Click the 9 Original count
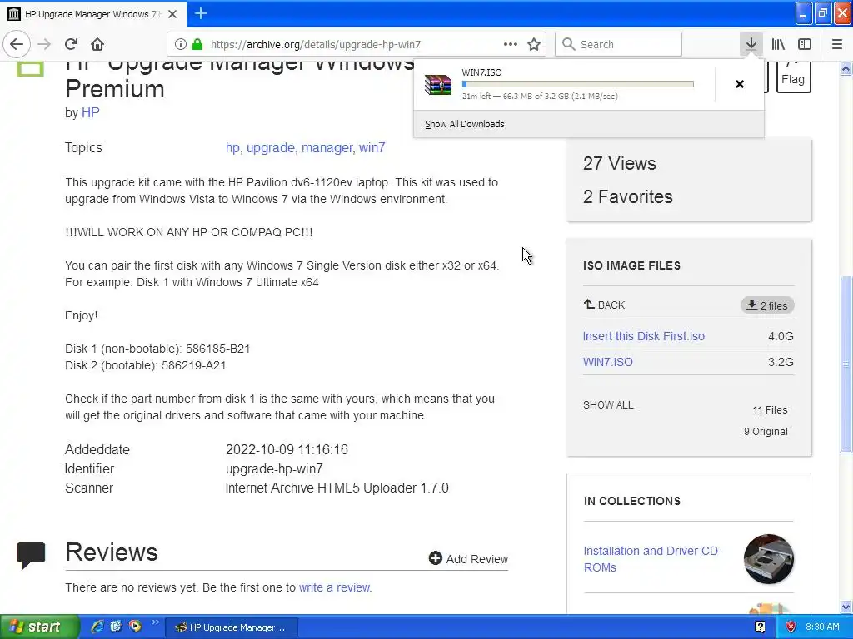 (766, 432)
